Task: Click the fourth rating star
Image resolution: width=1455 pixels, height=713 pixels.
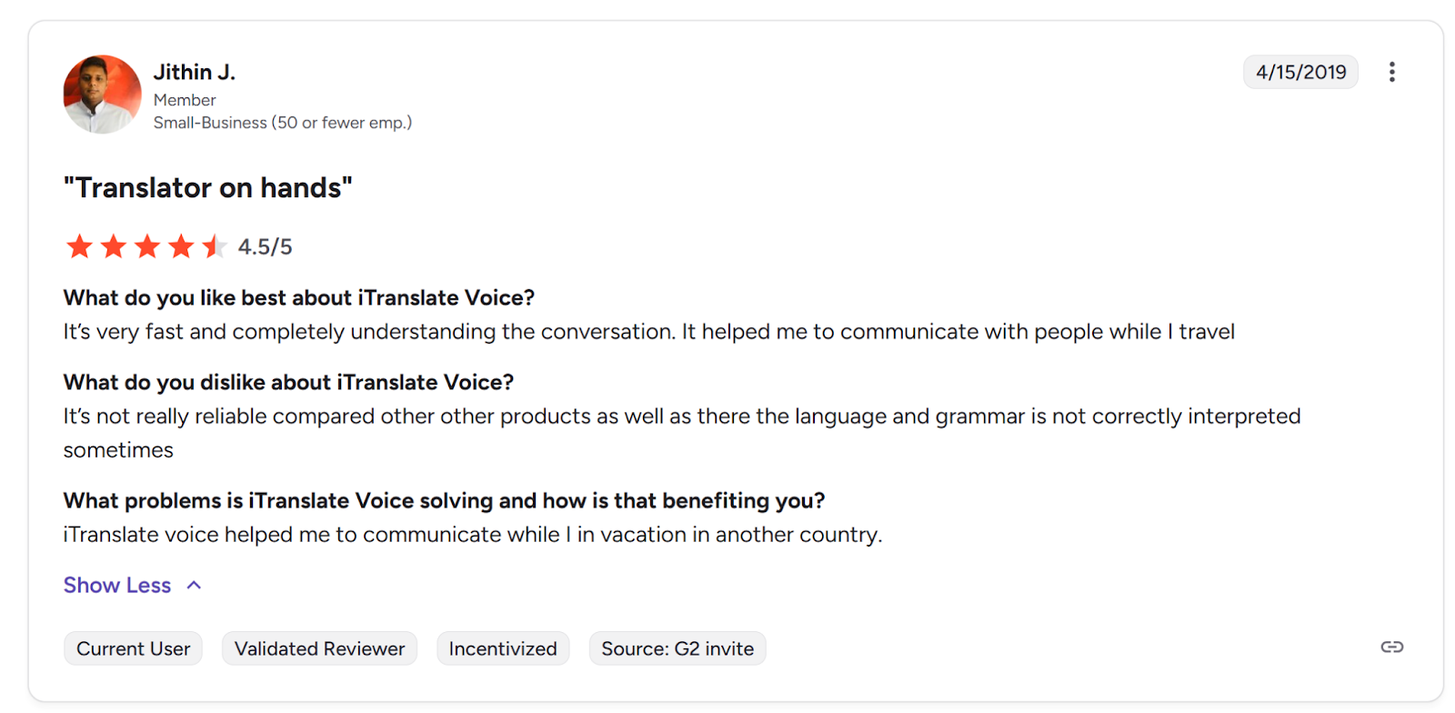Action: pyautogui.click(x=181, y=246)
